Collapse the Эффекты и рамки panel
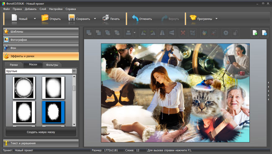 pyautogui.click(x=41, y=56)
